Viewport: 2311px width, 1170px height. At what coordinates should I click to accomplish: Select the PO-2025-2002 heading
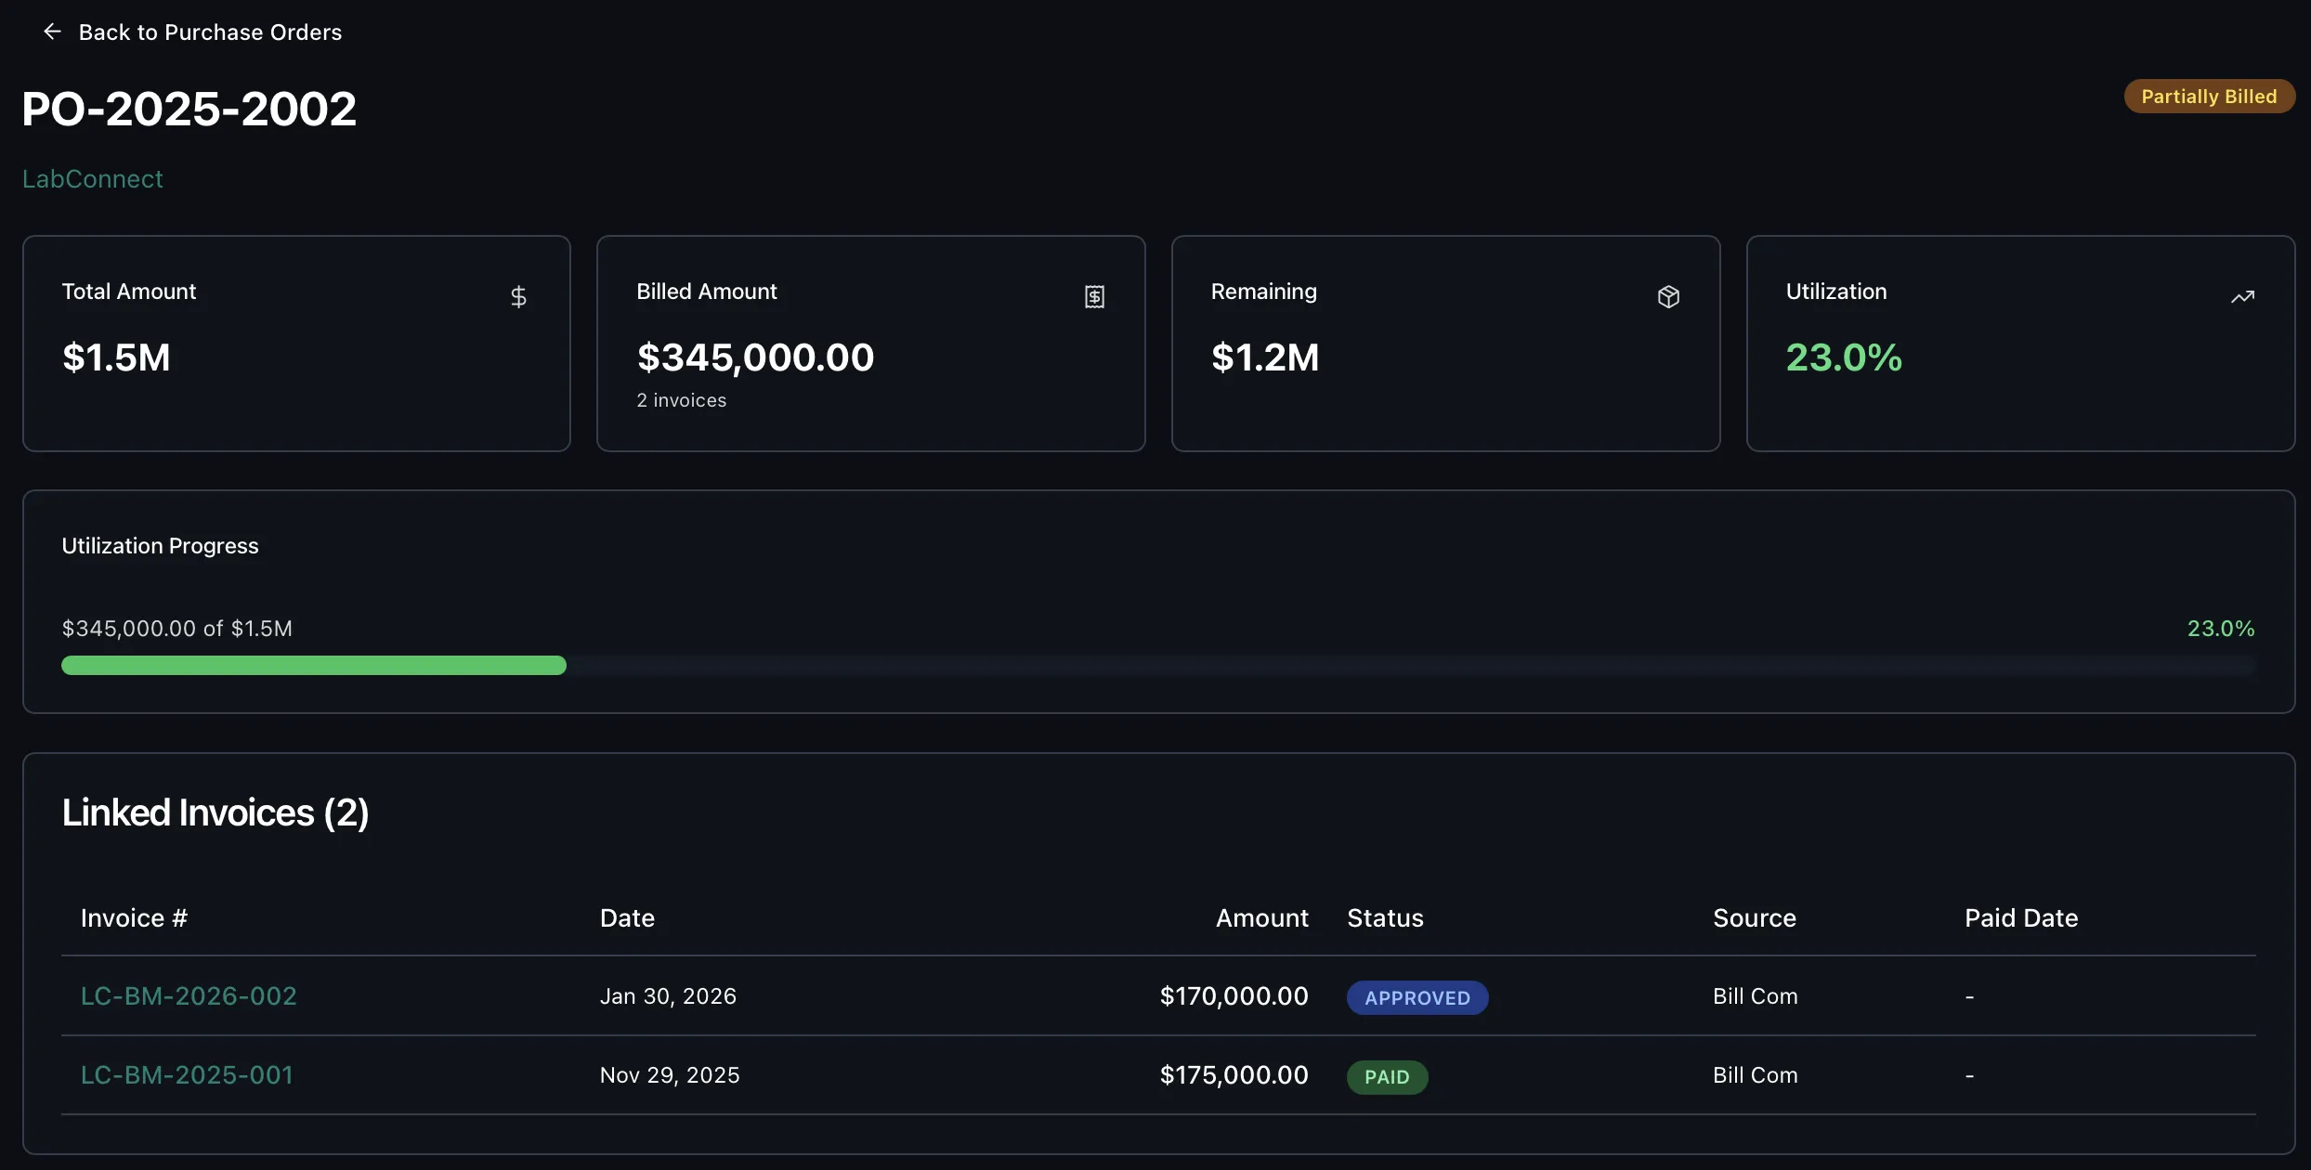coord(189,109)
